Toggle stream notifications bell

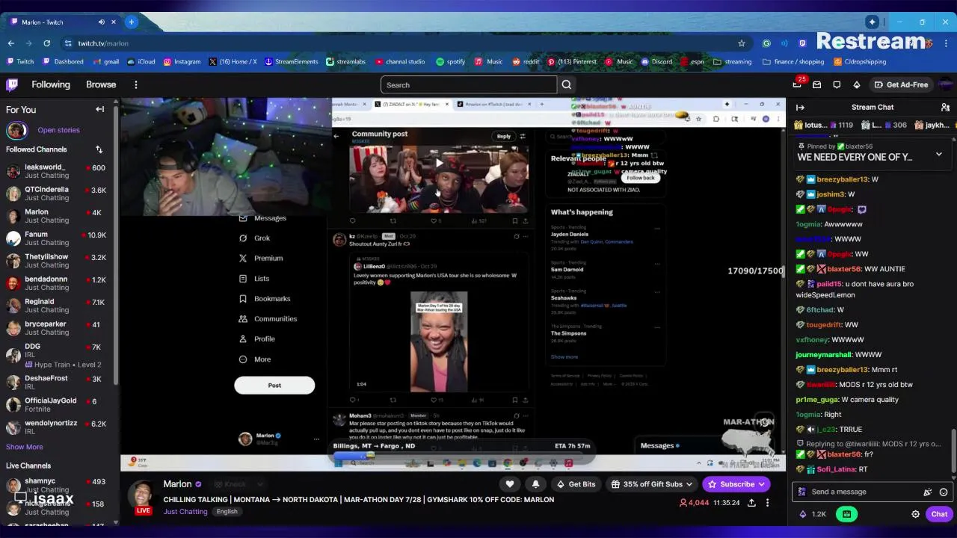(535, 484)
